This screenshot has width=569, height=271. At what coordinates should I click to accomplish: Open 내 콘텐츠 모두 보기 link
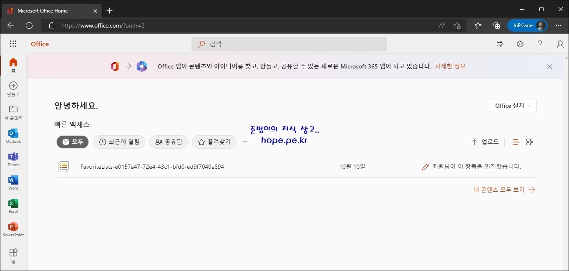click(504, 190)
